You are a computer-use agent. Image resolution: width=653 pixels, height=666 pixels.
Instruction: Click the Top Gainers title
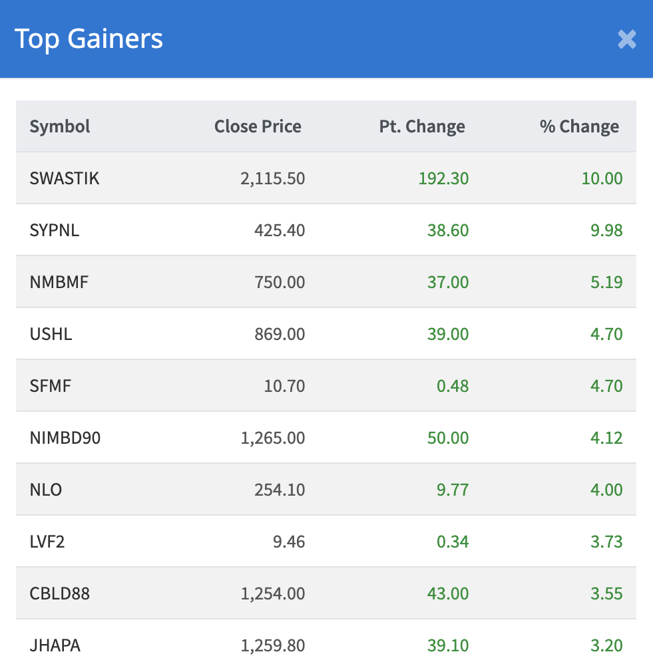(x=89, y=39)
